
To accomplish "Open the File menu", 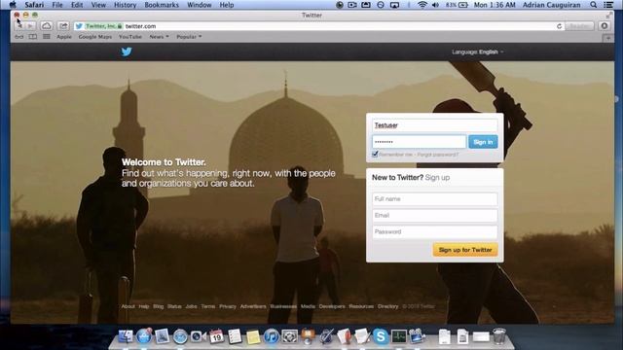I will 57,5.
